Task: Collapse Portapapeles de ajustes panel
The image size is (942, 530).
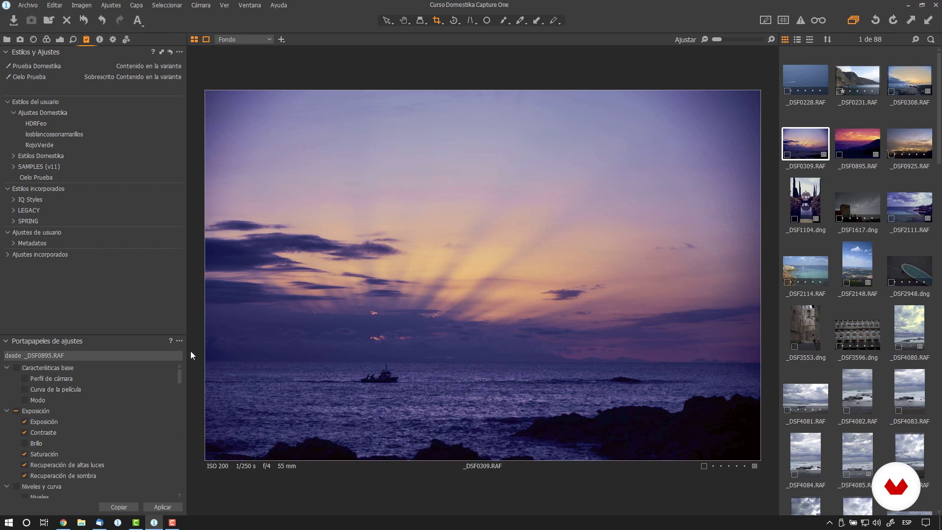Action: click(x=6, y=341)
